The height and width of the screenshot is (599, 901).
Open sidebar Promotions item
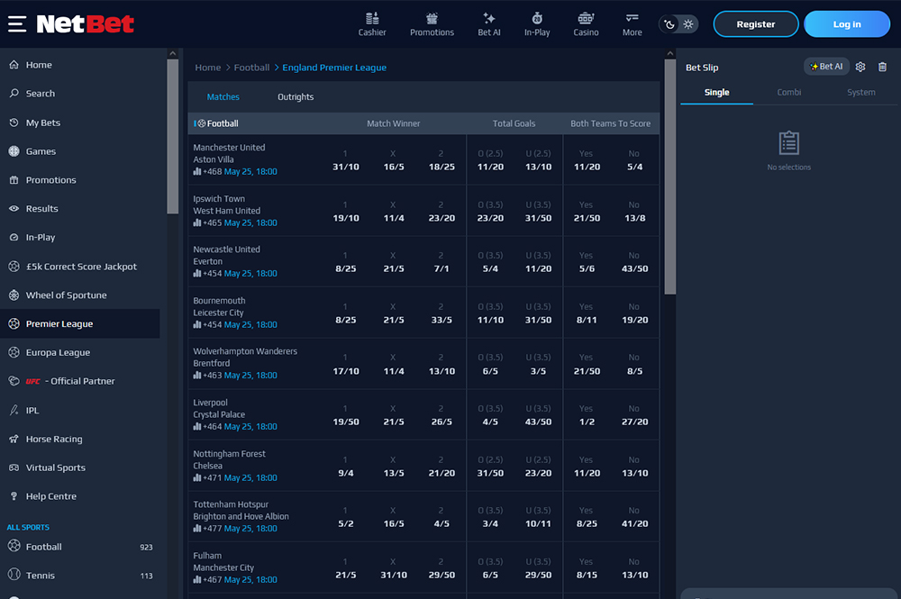(x=80, y=180)
